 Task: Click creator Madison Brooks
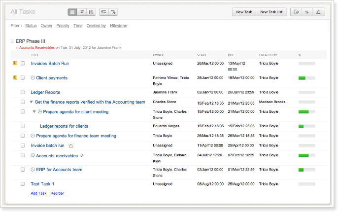coord(272,102)
